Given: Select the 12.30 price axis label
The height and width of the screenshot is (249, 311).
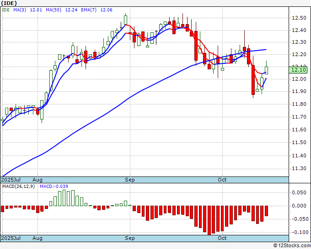Looking at the screenshot, I should tap(299, 42).
